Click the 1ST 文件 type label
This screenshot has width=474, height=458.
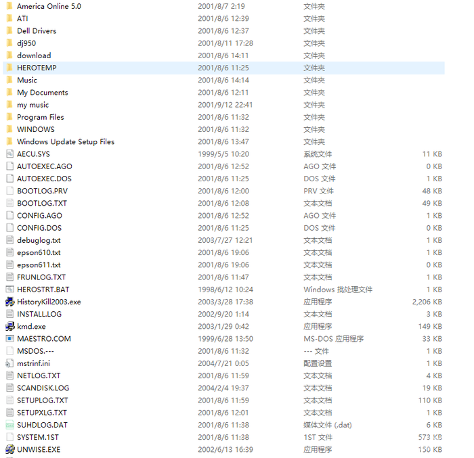[318, 437]
